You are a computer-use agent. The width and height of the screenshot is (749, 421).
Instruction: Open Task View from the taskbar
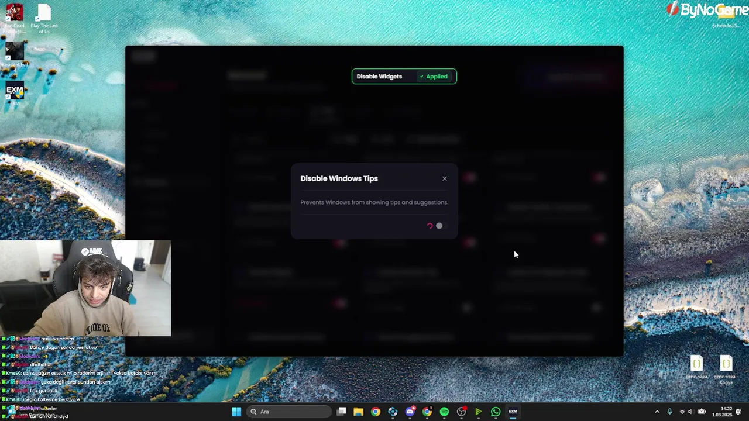(342, 412)
